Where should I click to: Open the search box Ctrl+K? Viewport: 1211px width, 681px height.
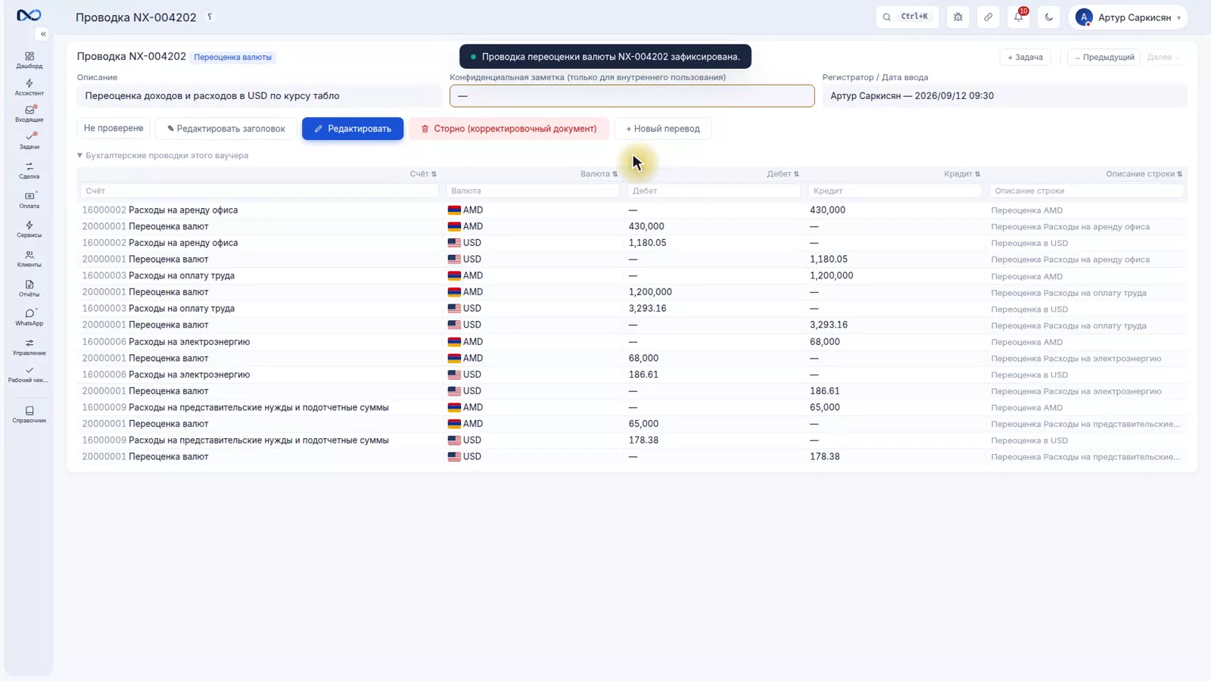click(x=907, y=17)
